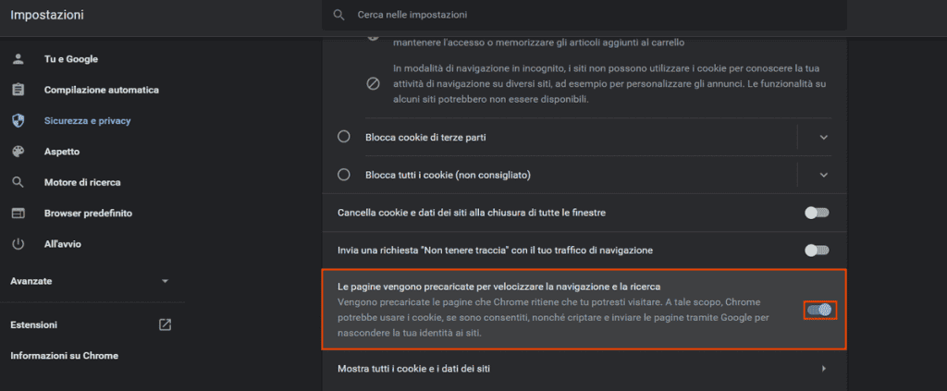This screenshot has width=947, height=391.
Task: Click the magnifier icon beside Motore di ricerca
Action: (18, 182)
